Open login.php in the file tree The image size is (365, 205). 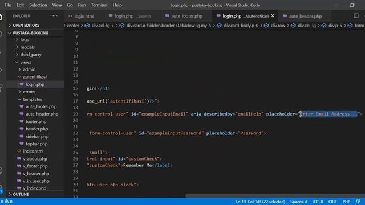point(35,84)
